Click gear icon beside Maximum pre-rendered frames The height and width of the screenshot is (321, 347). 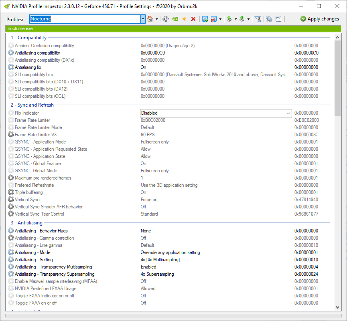coord(10,178)
